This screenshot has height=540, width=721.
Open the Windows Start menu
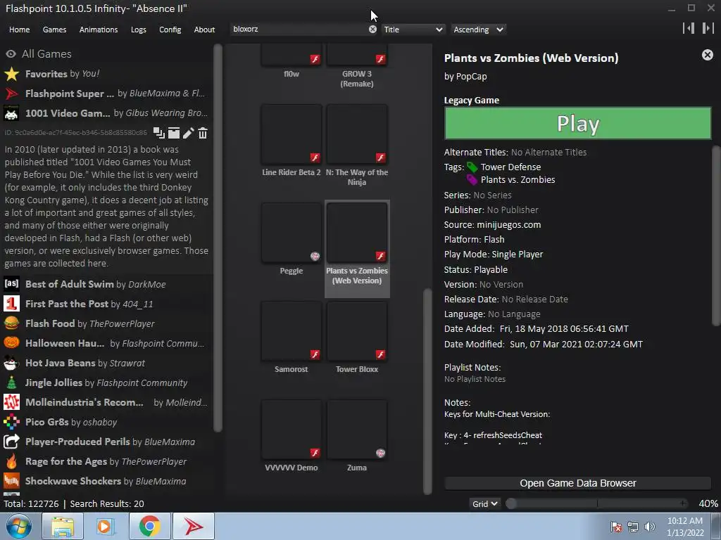(18, 526)
